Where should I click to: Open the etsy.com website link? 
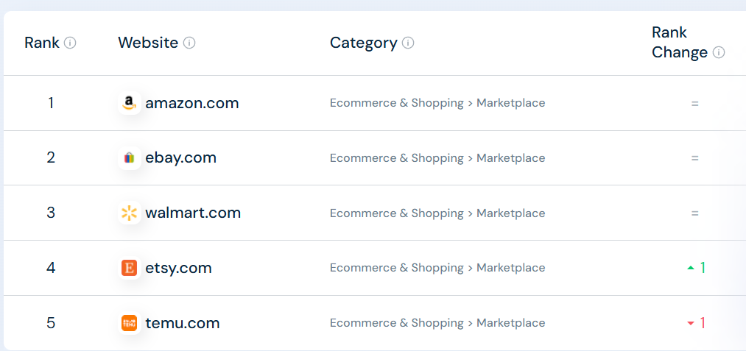pyautogui.click(x=178, y=268)
